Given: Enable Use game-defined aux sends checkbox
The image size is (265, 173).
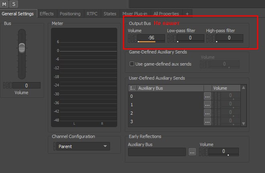Looking at the screenshot, I should (x=132, y=64).
